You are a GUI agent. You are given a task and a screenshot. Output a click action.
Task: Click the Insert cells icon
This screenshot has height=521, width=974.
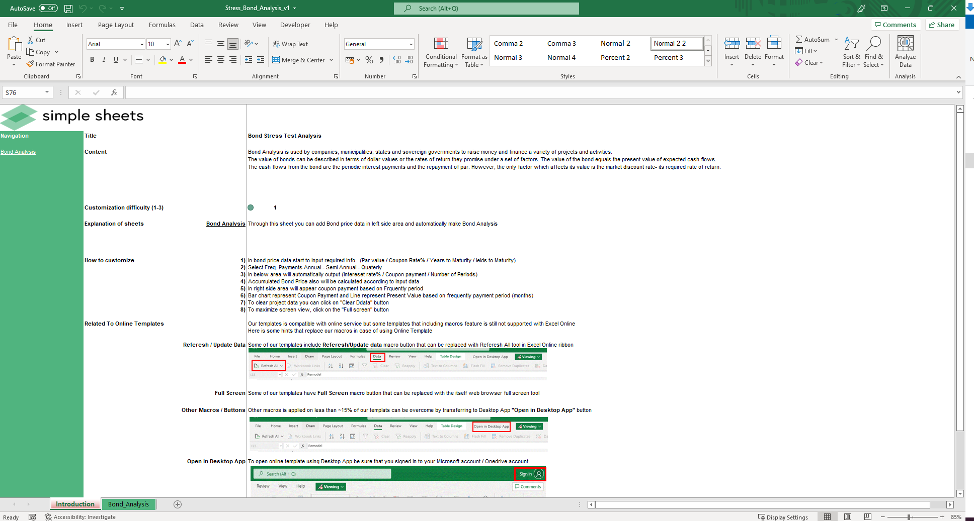[x=732, y=44]
